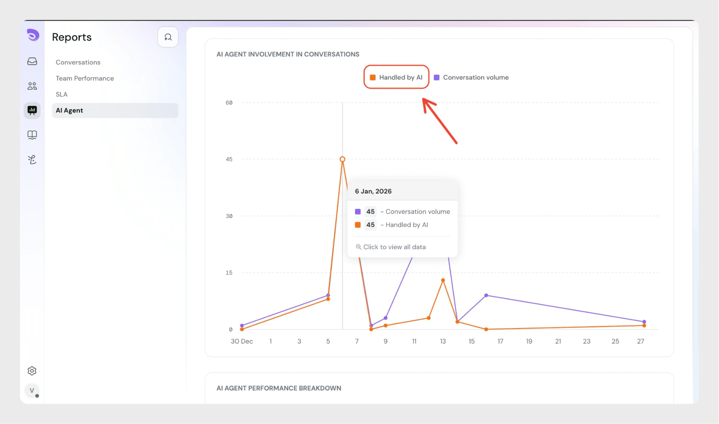Click the orange Handled by AI swatch in tooltip
This screenshot has width=719, height=424.
pyautogui.click(x=358, y=225)
